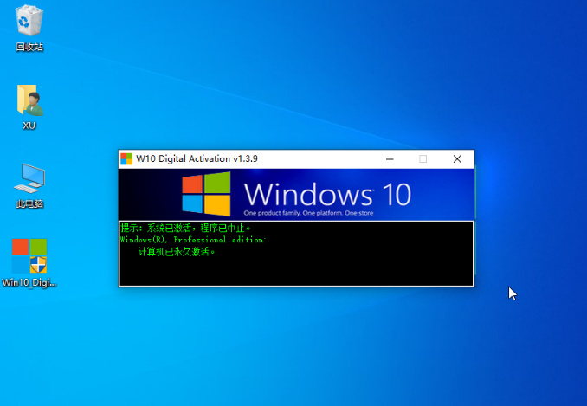Close the W10 Digital Activation window
587x406 pixels.
click(x=456, y=159)
